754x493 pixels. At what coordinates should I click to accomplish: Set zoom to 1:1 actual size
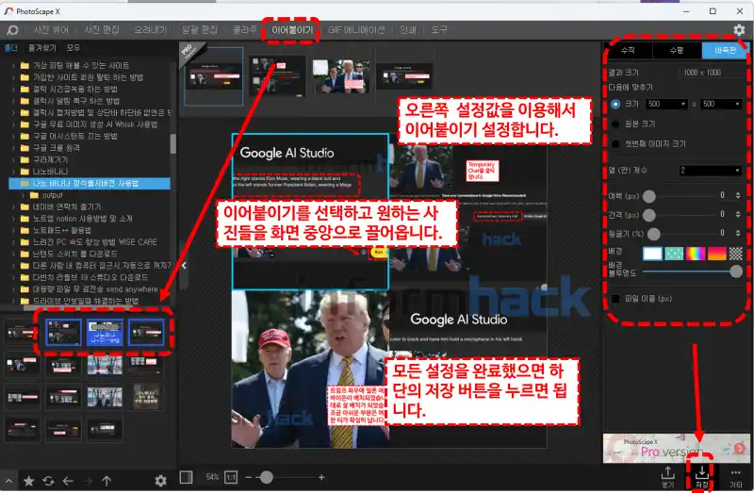231,477
